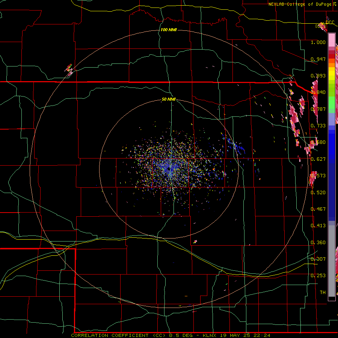Click the 0.840 color scale label
The image size is (338, 338).
pyautogui.click(x=318, y=92)
